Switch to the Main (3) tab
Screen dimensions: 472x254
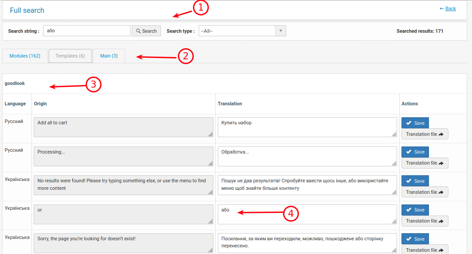point(109,56)
